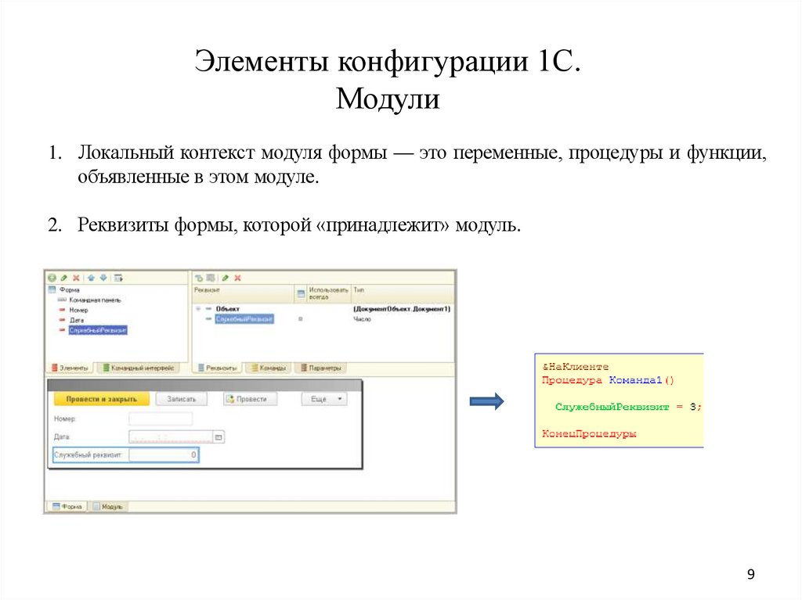Select СлужебныйРеквизит in the attributes list
The height and width of the screenshot is (600, 802).
click(x=244, y=319)
